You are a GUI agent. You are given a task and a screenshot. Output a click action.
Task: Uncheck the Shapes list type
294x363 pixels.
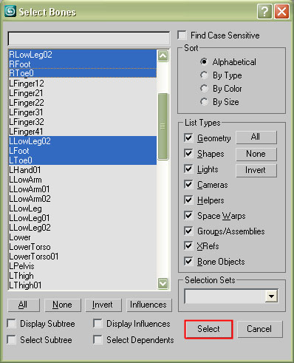coord(188,153)
